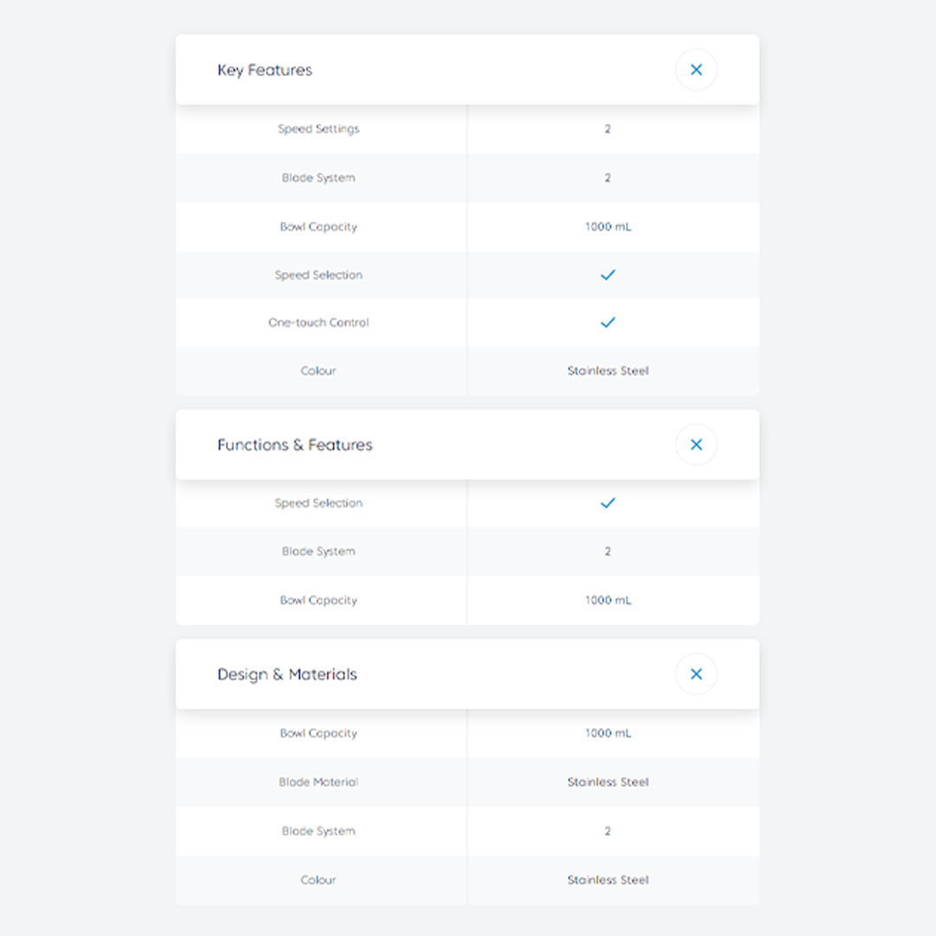Click the Speed Settings value of 2

pyautogui.click(x=608, y=129)
